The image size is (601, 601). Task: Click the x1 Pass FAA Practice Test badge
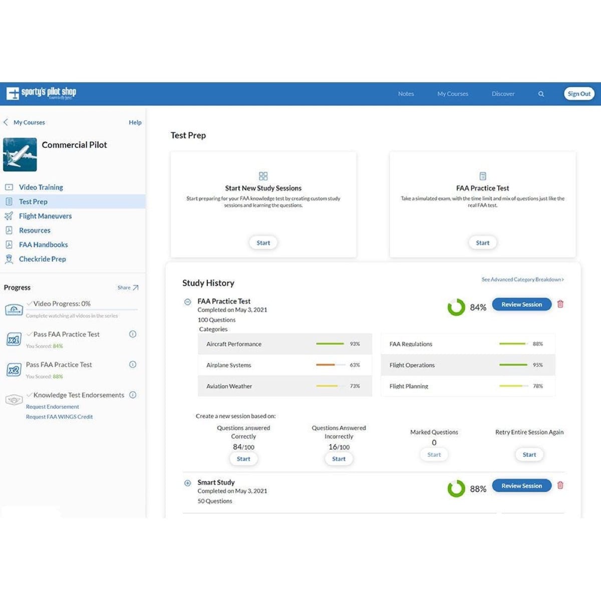tap(14, 340)
